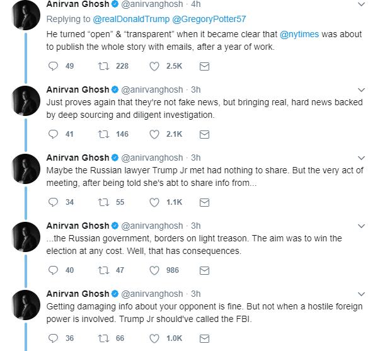
Task: Like the tweet with 986 likes
Action: [x=154, y=270]
